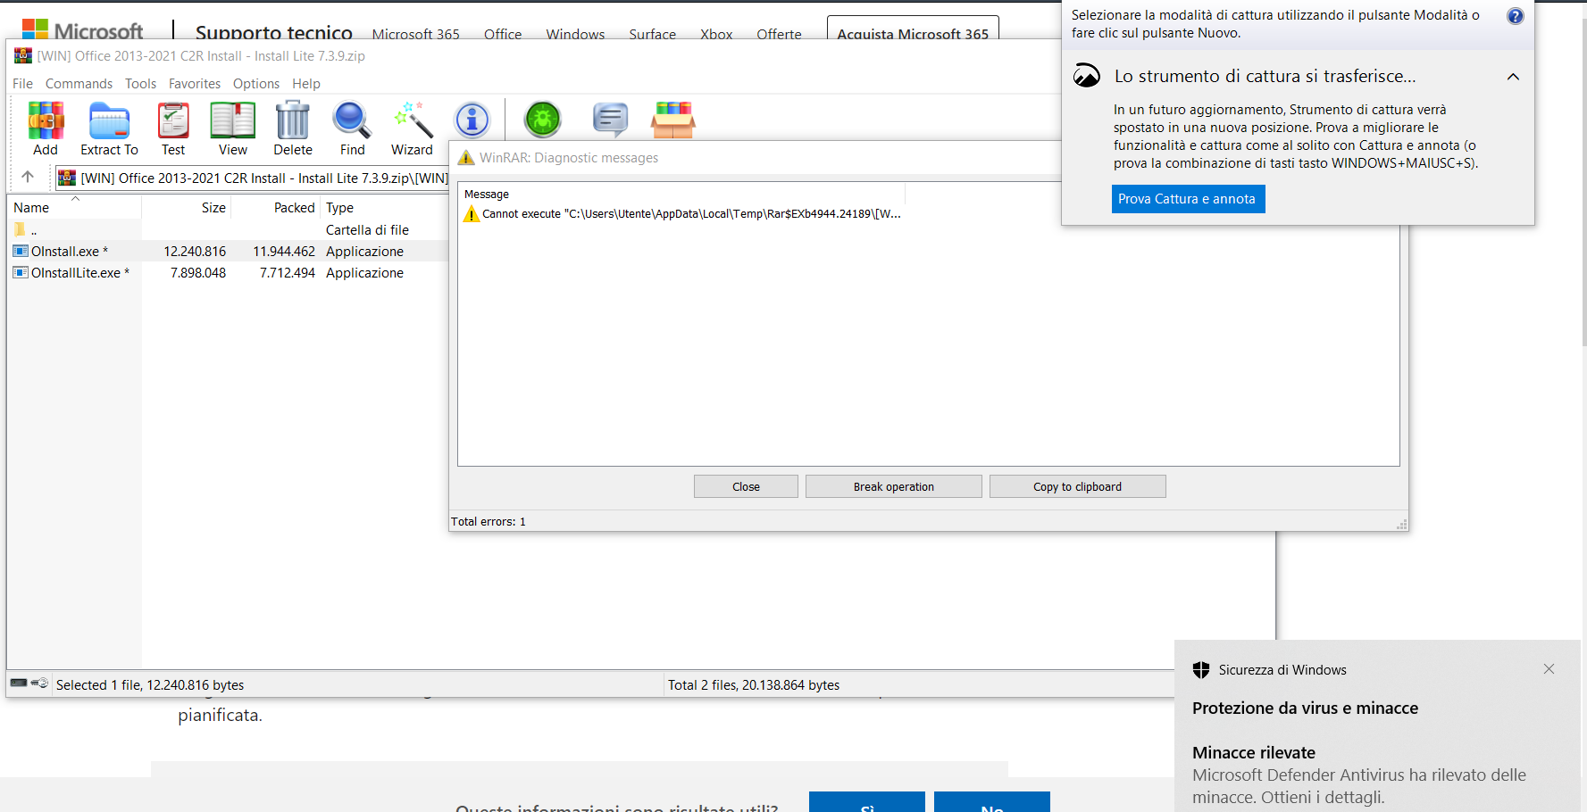Click Copy to clipboard button
The image size is (1587, 812).
coord(1077,486)
